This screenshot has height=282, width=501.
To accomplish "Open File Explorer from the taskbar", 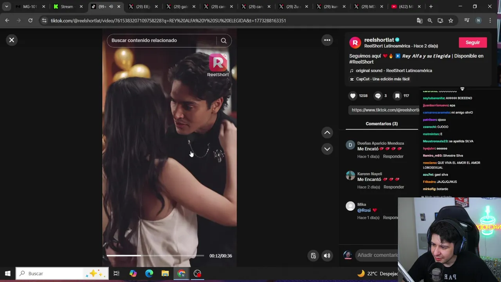I will coord(165,273).
